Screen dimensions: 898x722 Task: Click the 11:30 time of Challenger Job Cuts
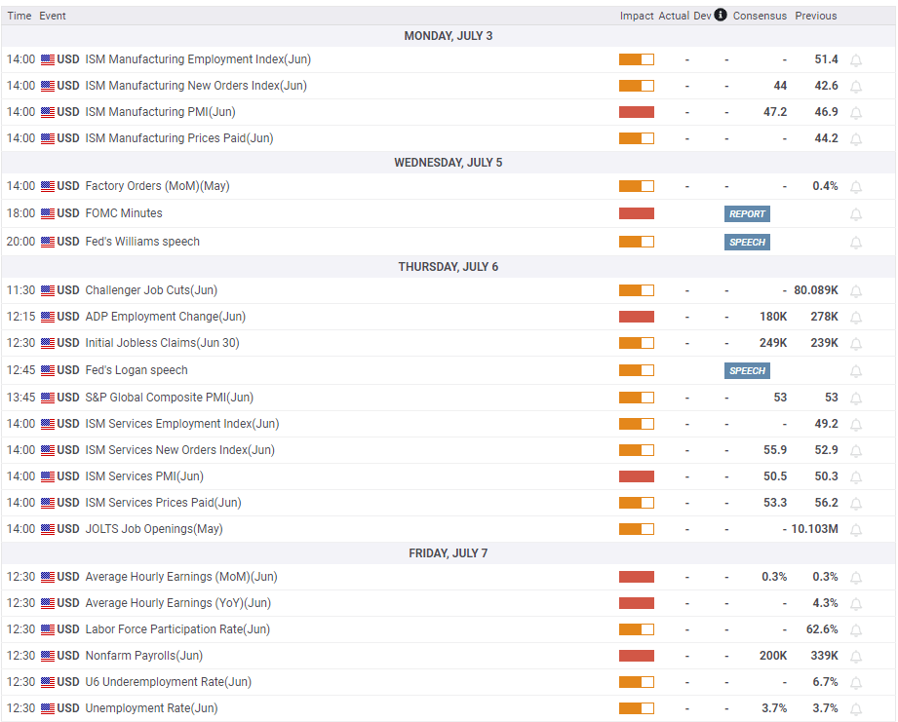20,290
